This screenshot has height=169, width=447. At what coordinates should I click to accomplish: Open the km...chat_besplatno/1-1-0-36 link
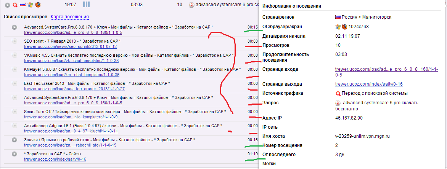pos(72,75)
